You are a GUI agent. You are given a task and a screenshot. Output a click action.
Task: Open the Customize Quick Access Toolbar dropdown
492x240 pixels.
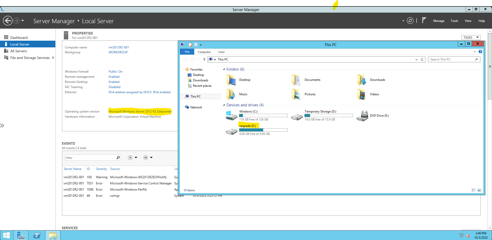[201, 45]
